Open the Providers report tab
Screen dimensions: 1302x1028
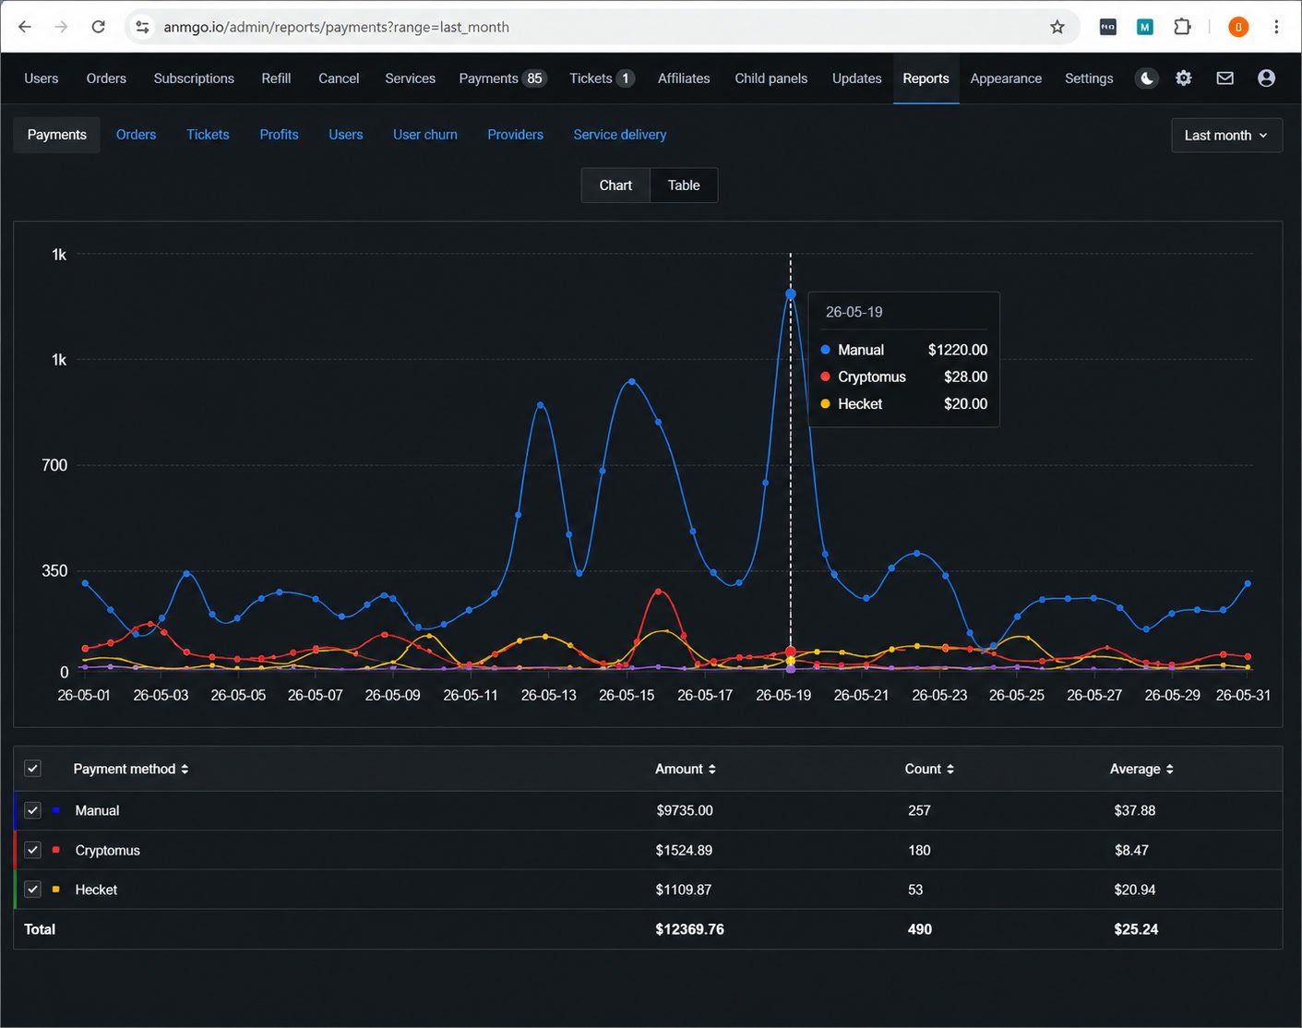515,135
